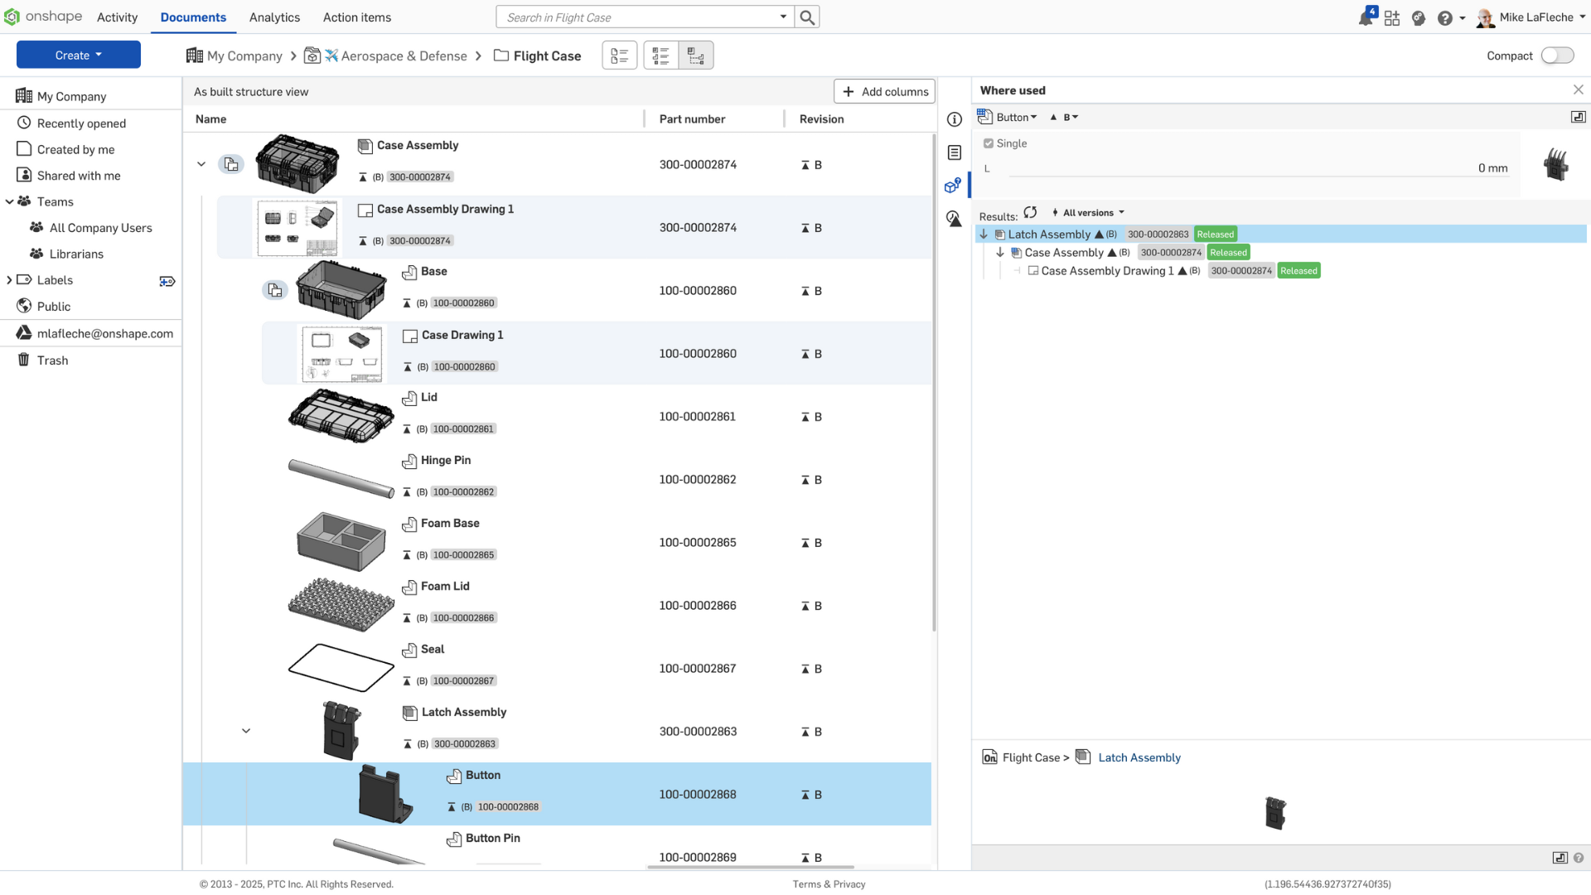This screenshot has width=1591, height=895.
Task: Toggle the Compact view switch
Action: click(x=1559, y=55)
